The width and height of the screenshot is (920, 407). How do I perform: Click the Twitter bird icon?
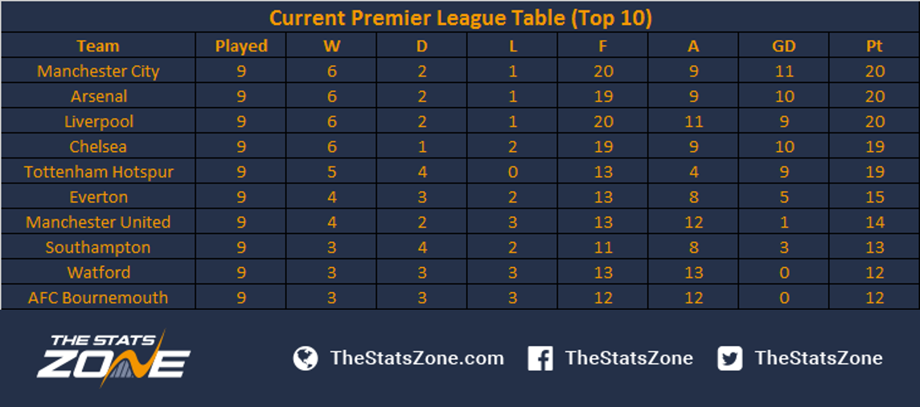point(730,358)
